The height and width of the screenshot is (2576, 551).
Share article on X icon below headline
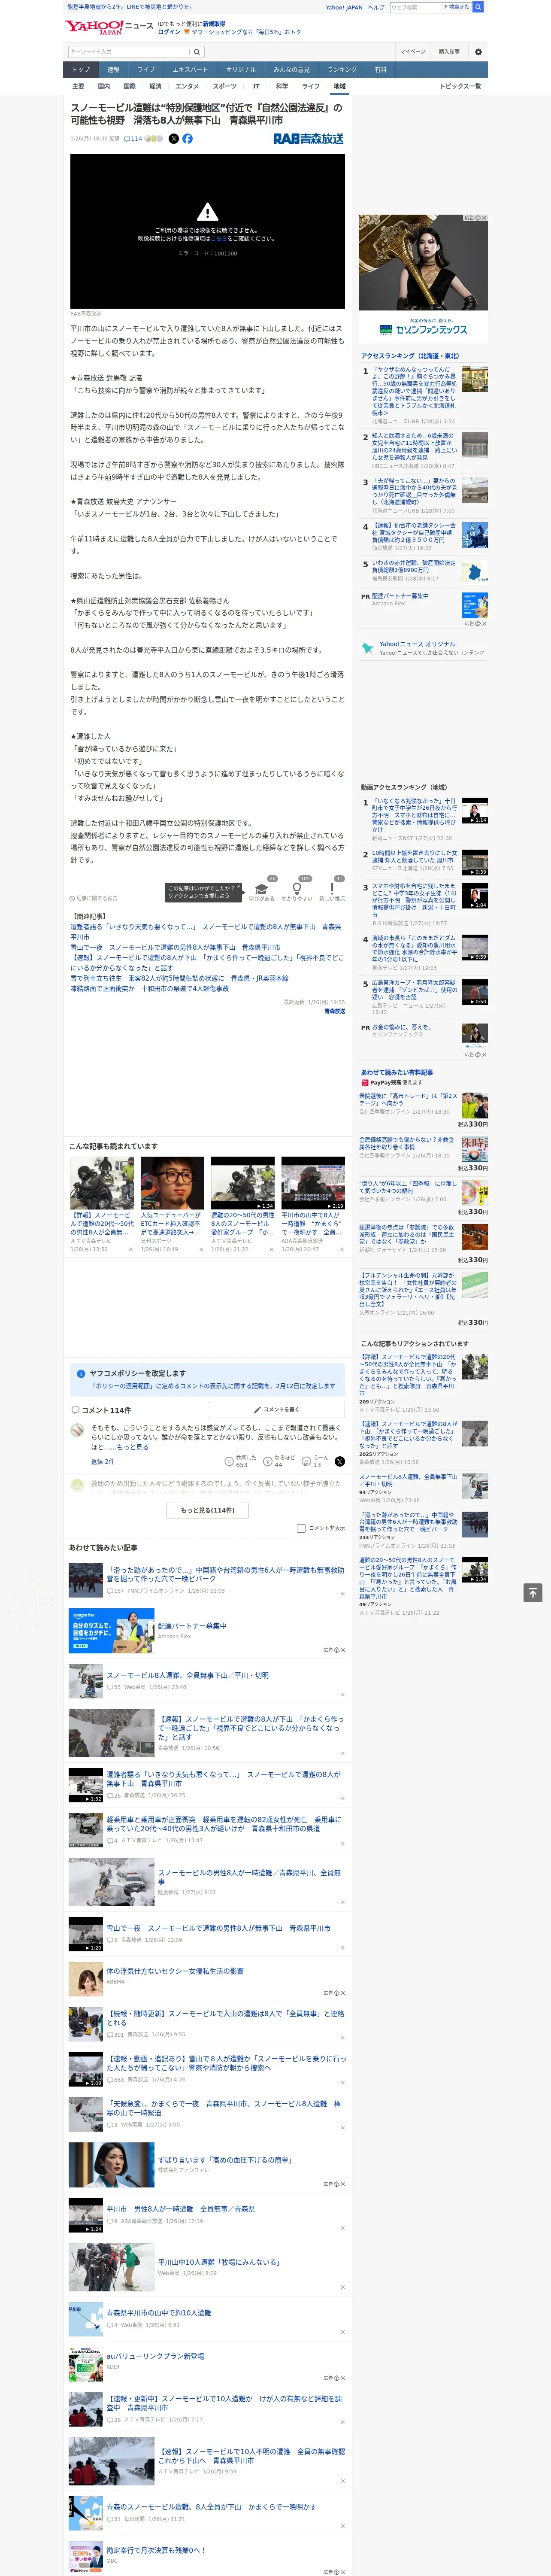(x=173, y=139)
